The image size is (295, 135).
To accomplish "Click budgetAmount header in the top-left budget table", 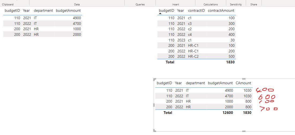I will click(x=68, y=10).
